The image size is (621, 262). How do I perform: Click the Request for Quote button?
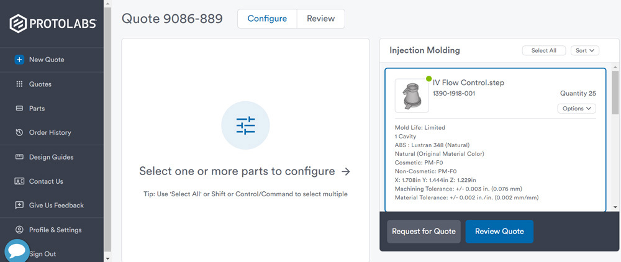(x=424, y=231)
